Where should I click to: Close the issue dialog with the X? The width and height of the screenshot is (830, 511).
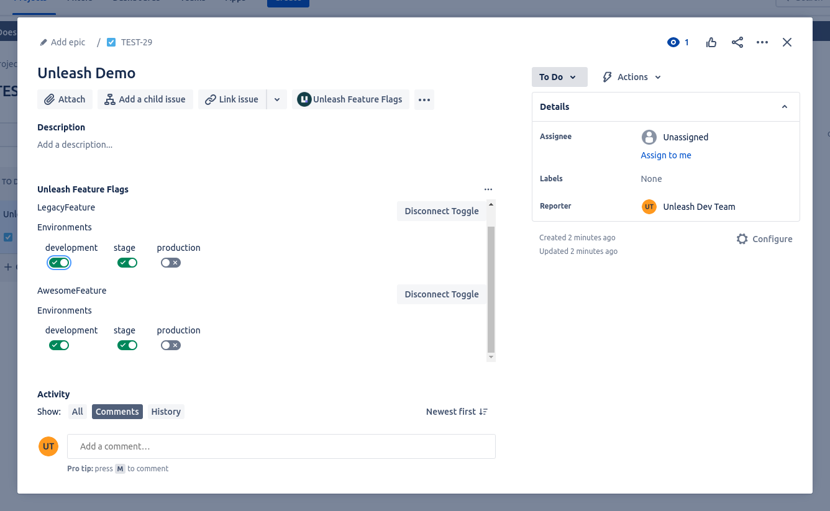click(x=787, y=42)
